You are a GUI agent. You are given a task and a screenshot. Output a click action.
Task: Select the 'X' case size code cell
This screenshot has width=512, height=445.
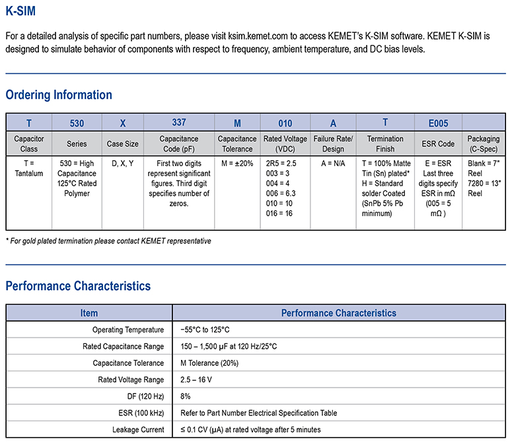coord(123,123)
